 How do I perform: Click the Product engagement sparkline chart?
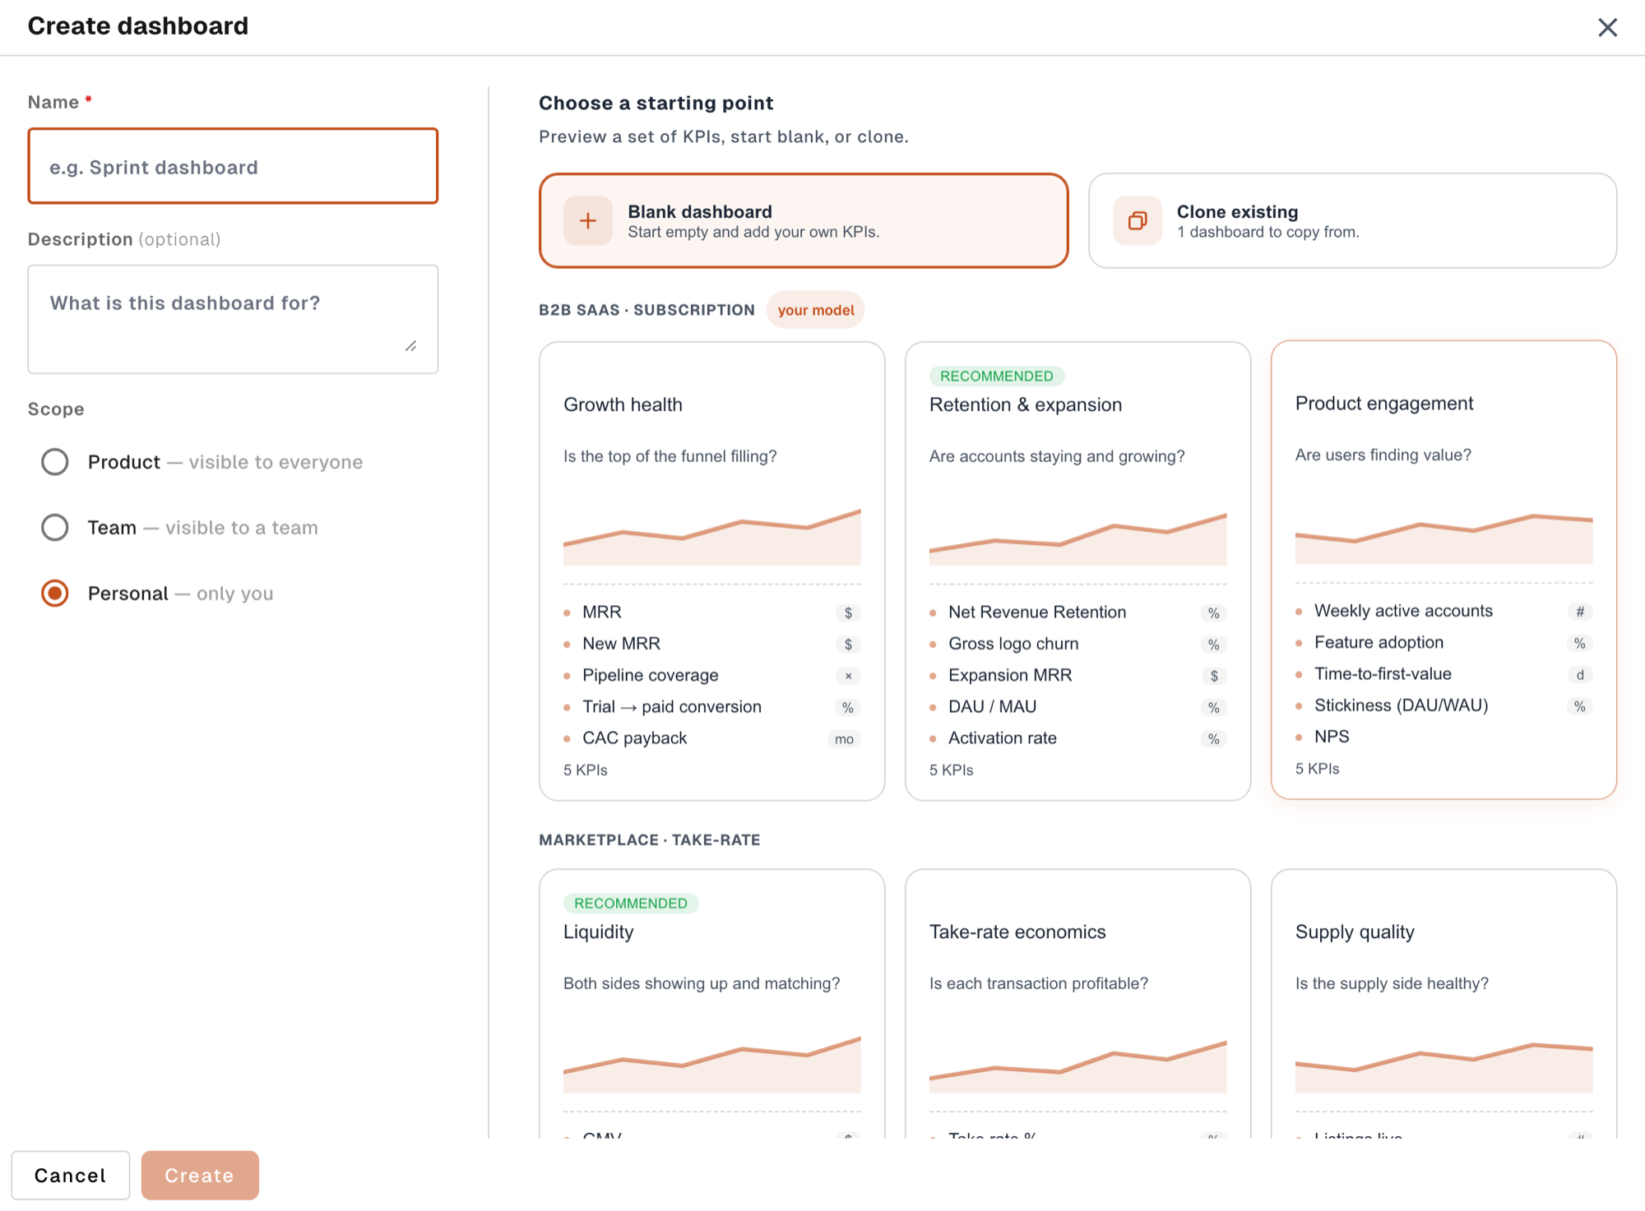point(1443,538)
